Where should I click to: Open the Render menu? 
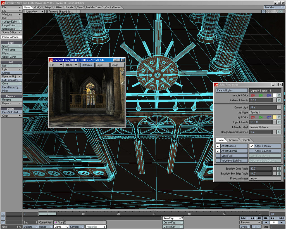click(69, 7)
